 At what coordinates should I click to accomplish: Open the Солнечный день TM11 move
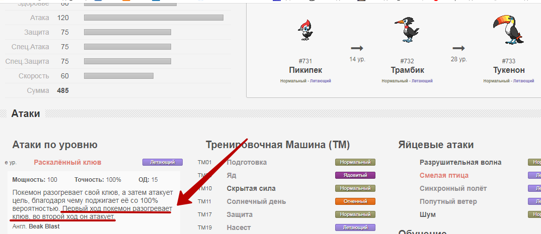click(x=256, y=202)
